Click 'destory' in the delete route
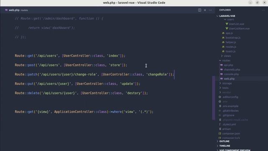 pyautogui.click(x=134, y=93)
